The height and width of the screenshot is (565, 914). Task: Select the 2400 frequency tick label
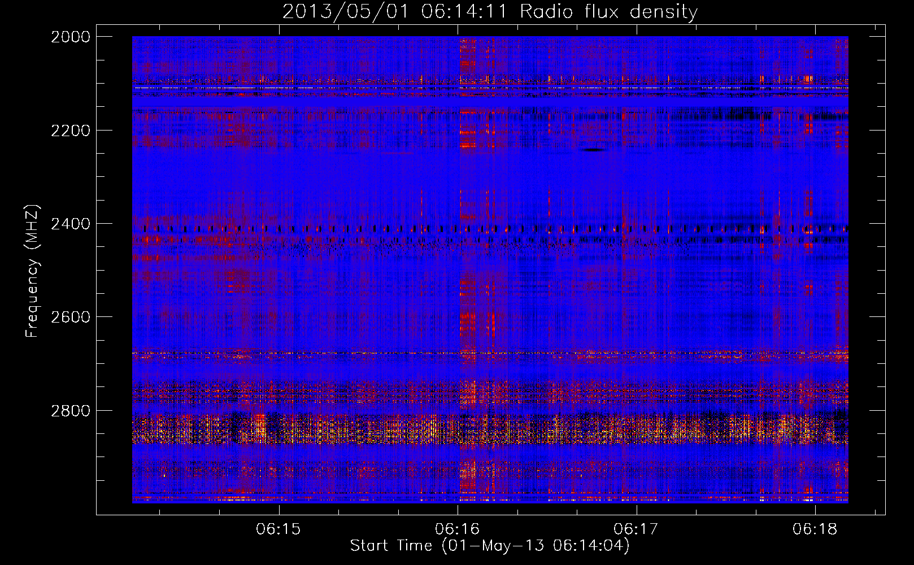tap(71, 224)
